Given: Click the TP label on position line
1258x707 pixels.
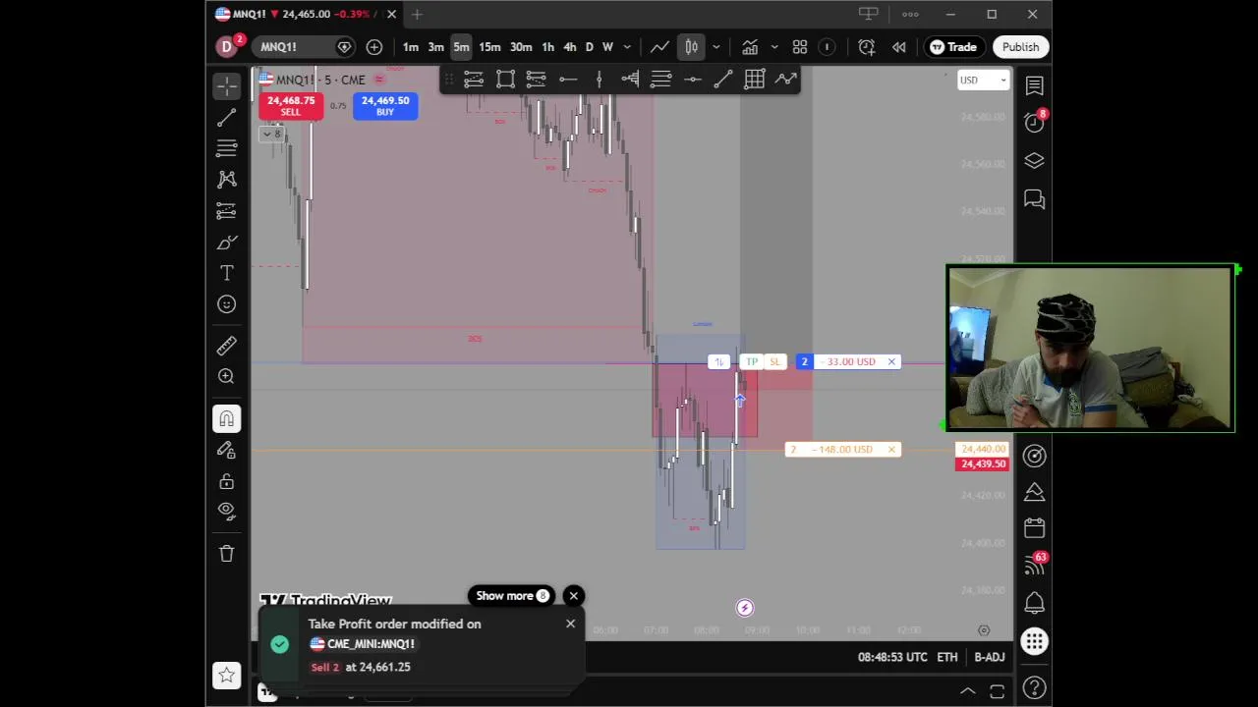Looking at the screenshot, I should pyautogui.click(x=752, y=362).
